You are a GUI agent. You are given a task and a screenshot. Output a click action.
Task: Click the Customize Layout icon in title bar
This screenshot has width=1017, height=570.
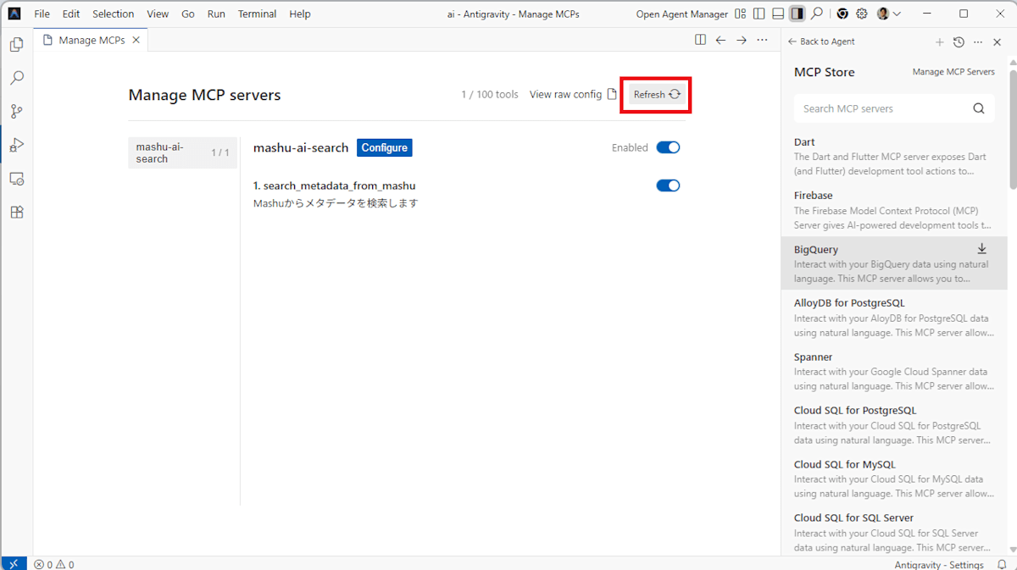click(741, 14)
